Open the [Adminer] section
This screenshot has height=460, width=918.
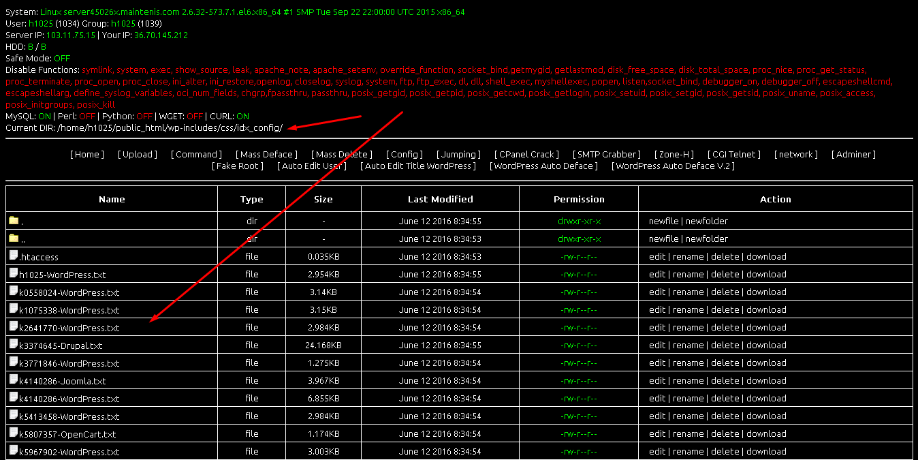point(853,154)
